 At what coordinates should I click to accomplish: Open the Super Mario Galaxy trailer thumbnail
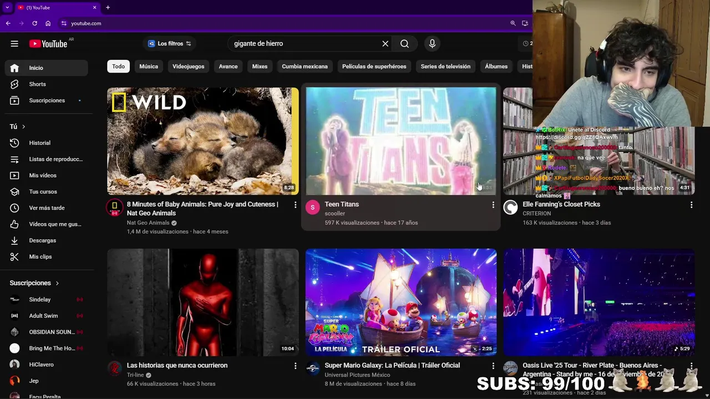pyautogui.click(x=401, y=302)
